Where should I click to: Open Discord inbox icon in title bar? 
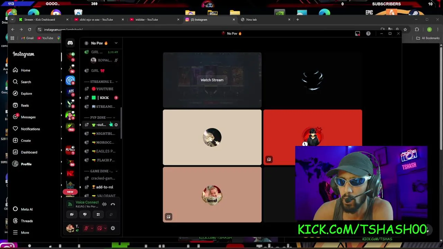tap(358, 34)
